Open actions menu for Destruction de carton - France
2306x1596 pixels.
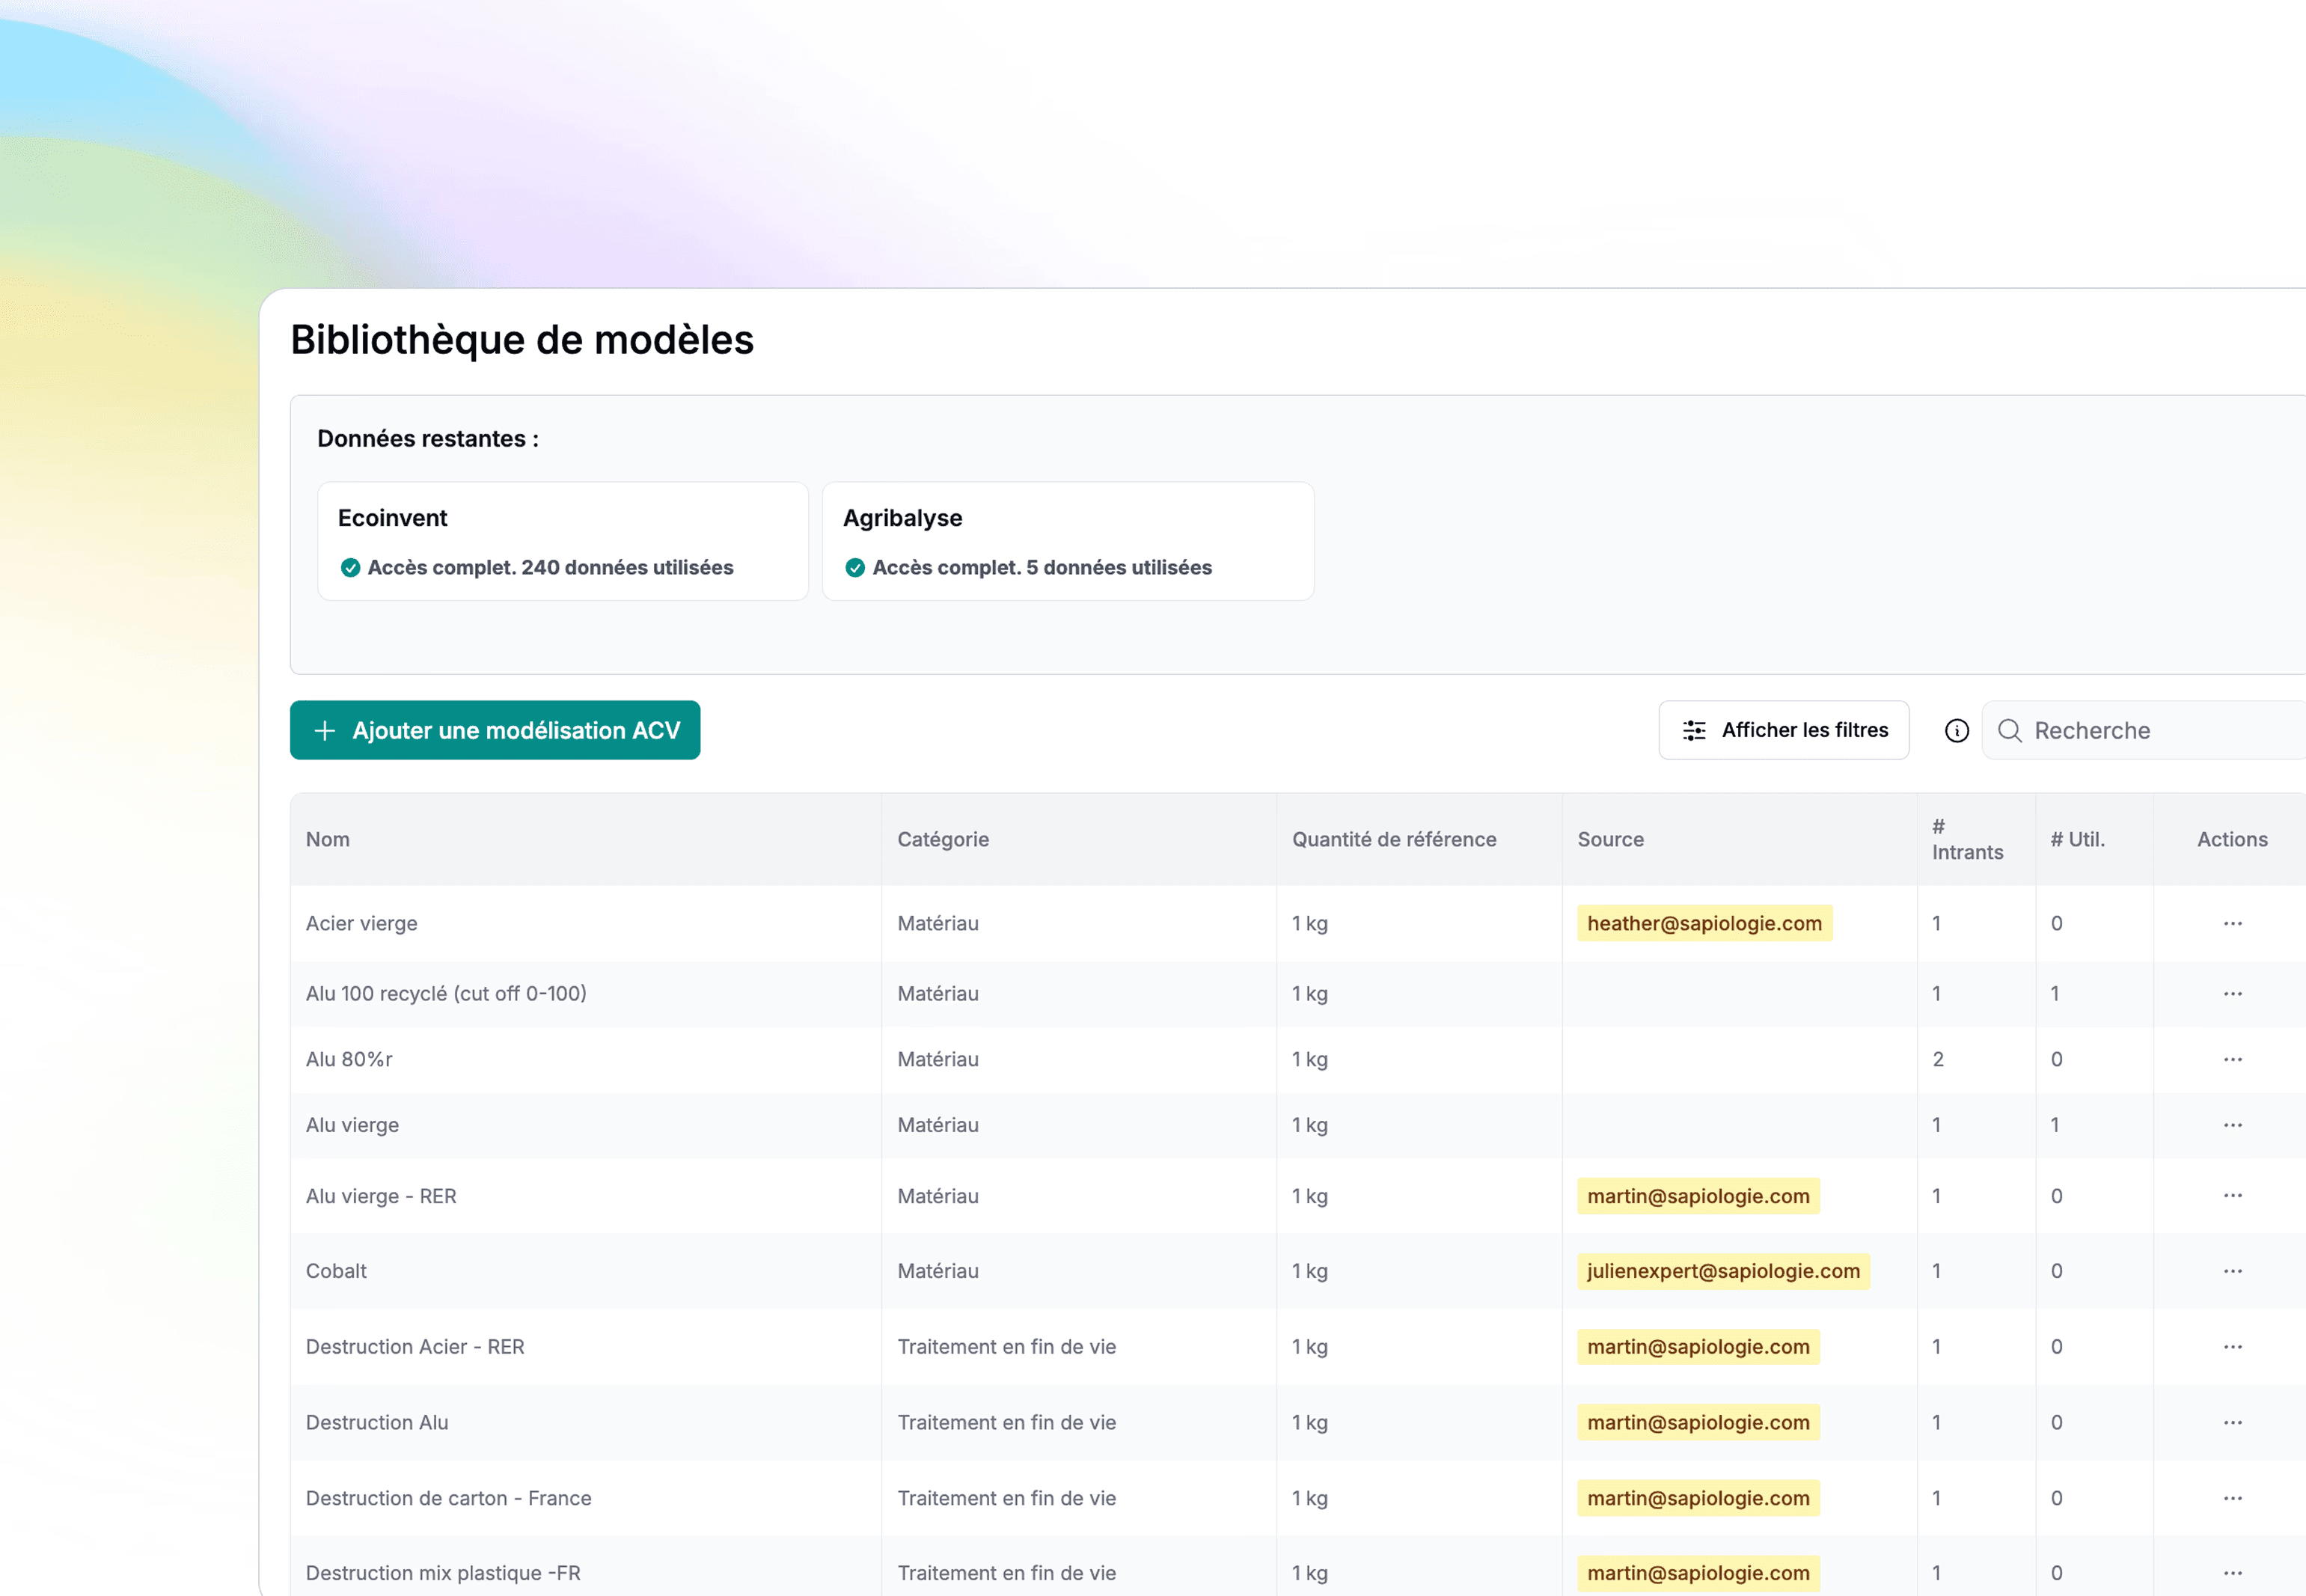[x=2232, y=1498]
